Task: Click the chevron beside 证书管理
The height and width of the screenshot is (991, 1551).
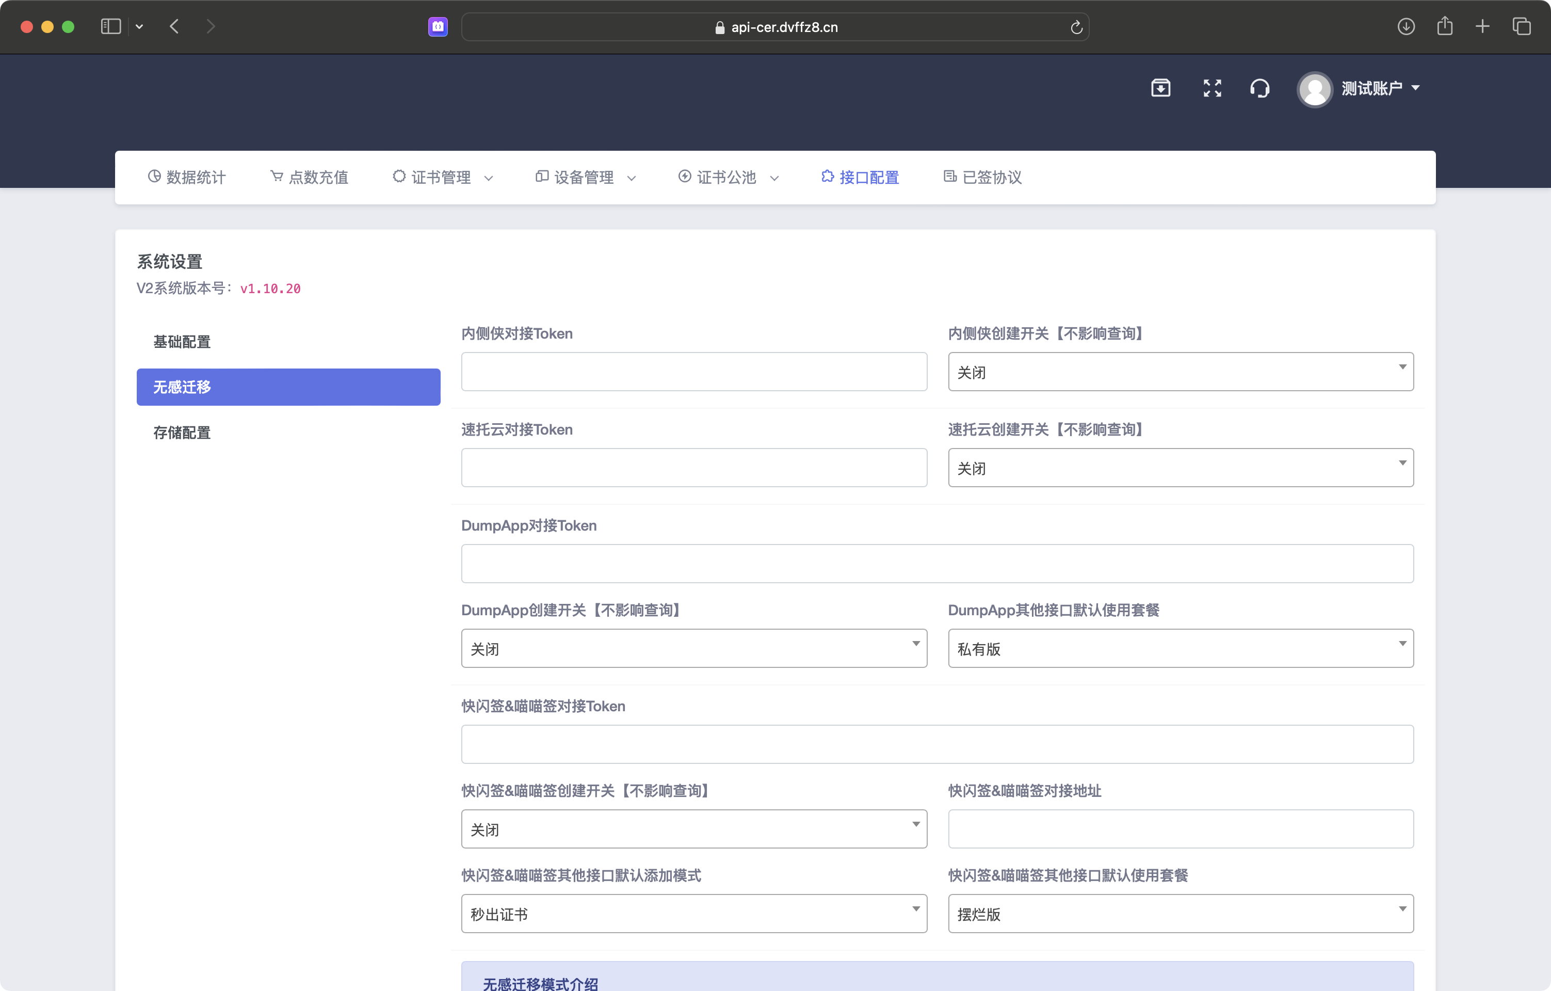Action: 488,179
